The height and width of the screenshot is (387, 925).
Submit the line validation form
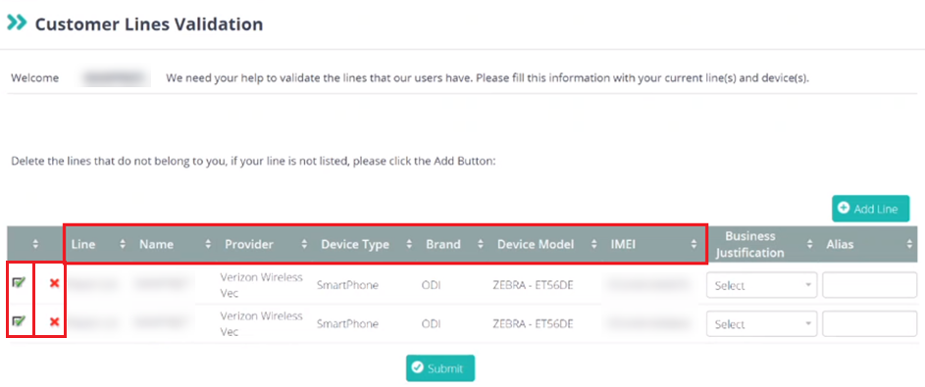440,368
